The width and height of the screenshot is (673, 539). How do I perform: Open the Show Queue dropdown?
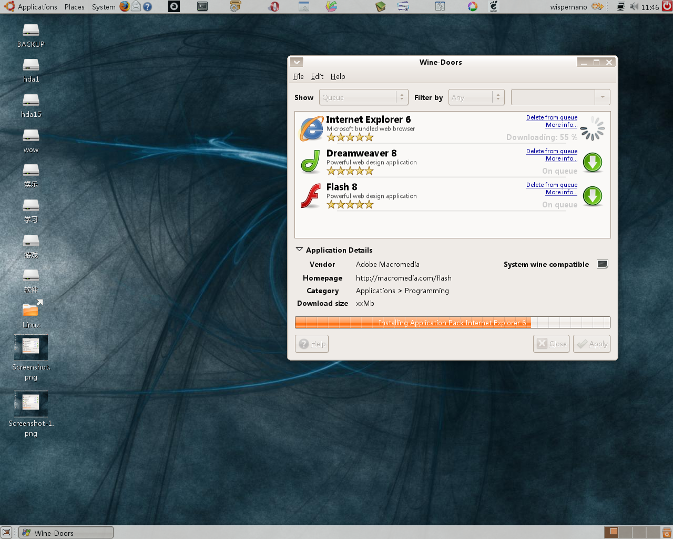point(363,97)
